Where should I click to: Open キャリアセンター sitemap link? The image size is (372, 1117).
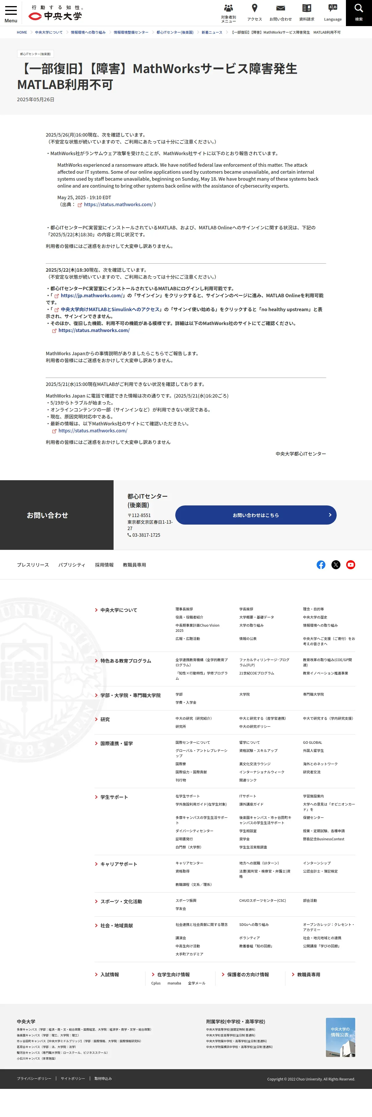189,863
